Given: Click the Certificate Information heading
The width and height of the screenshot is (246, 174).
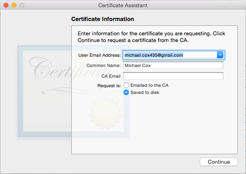Looking at the screenshot, I should tap(102, 19).
